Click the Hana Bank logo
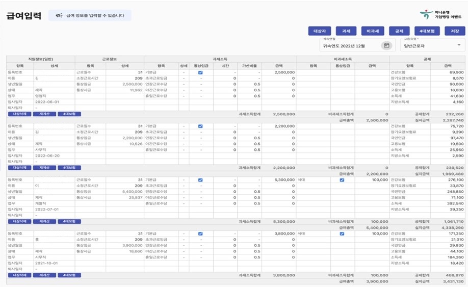This screenshot has width=468, height=287. pos(426,14)
